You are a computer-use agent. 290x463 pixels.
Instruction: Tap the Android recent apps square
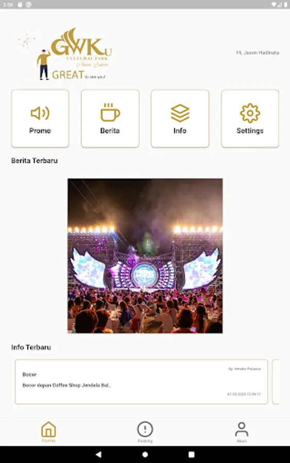click(x=192, y=454)
